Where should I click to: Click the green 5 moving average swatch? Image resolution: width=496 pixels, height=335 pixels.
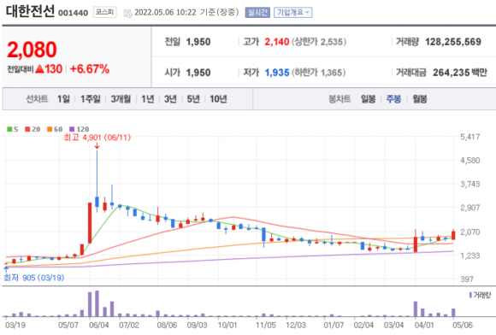(9, 129)
